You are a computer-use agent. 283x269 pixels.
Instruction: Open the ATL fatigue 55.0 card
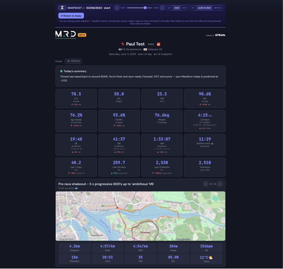click(119, 99)
